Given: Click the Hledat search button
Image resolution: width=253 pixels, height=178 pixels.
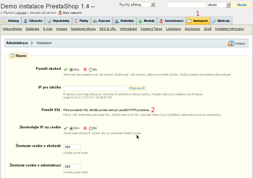Looking at the screenshot, I should point(242,5).
